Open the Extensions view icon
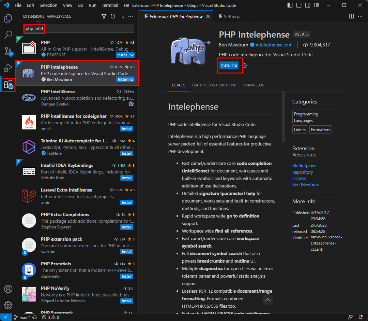Image resolution: width=368 pixels, height=321 pixels. pos(8,84)
